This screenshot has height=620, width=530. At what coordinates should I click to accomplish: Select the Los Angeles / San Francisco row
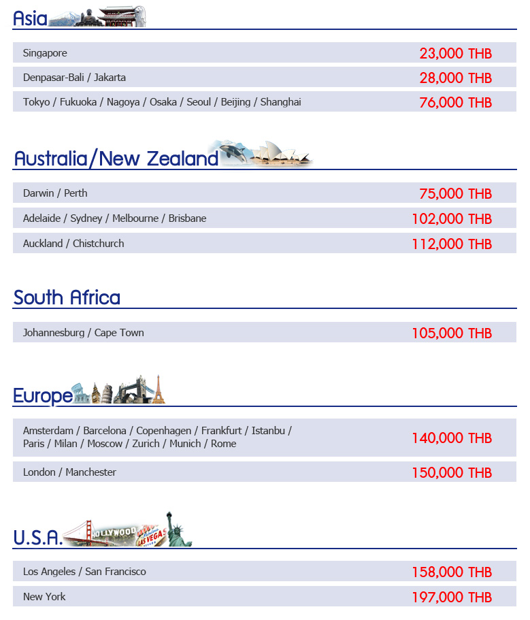pos(264,572)
